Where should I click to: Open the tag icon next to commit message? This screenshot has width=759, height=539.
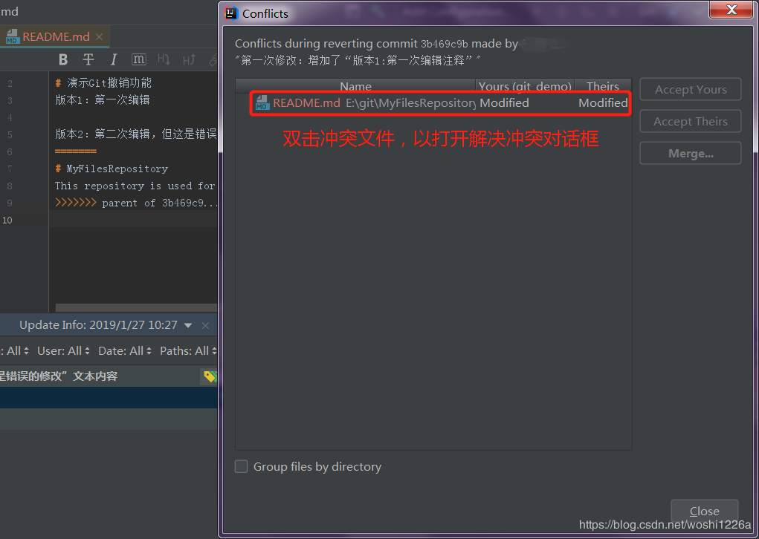tap(210, 376)
